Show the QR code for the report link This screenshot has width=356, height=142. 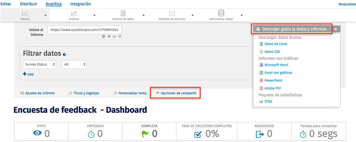120,36
